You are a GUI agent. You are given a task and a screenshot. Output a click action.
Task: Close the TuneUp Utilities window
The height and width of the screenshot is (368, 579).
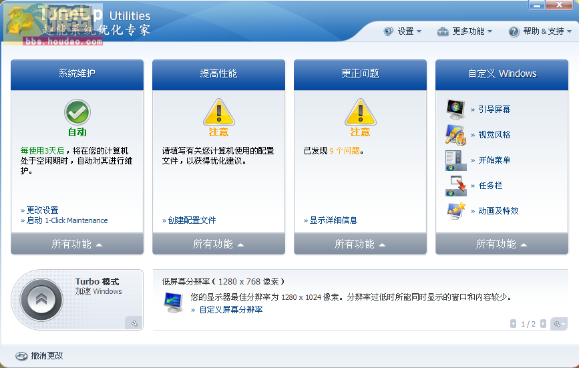(x=559, y=5)
